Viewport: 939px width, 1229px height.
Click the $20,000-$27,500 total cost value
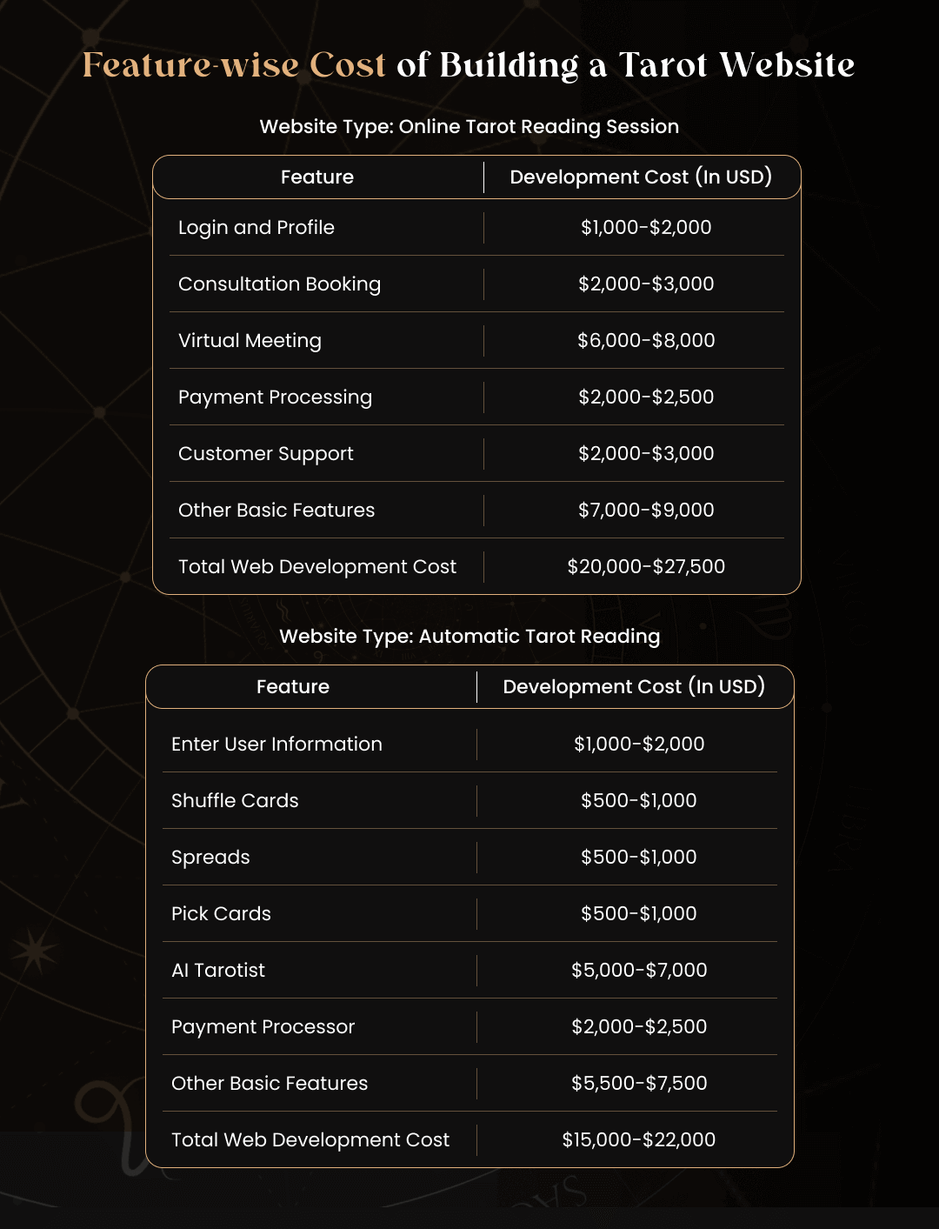click(x=646, y=566)
